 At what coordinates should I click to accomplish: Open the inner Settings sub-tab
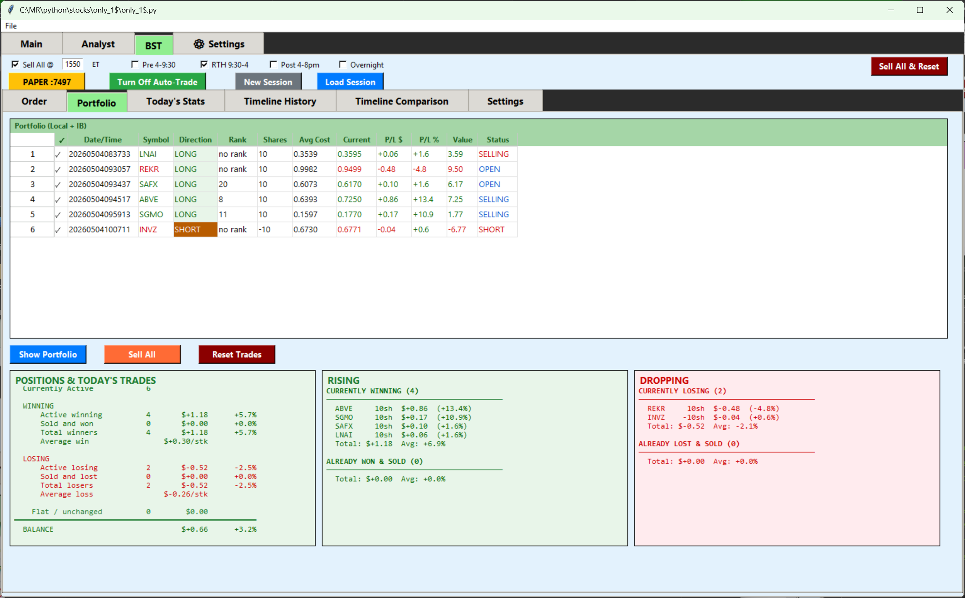pos(505,101)
